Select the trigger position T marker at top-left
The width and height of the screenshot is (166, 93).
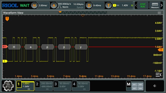click(x=7, y=19)
